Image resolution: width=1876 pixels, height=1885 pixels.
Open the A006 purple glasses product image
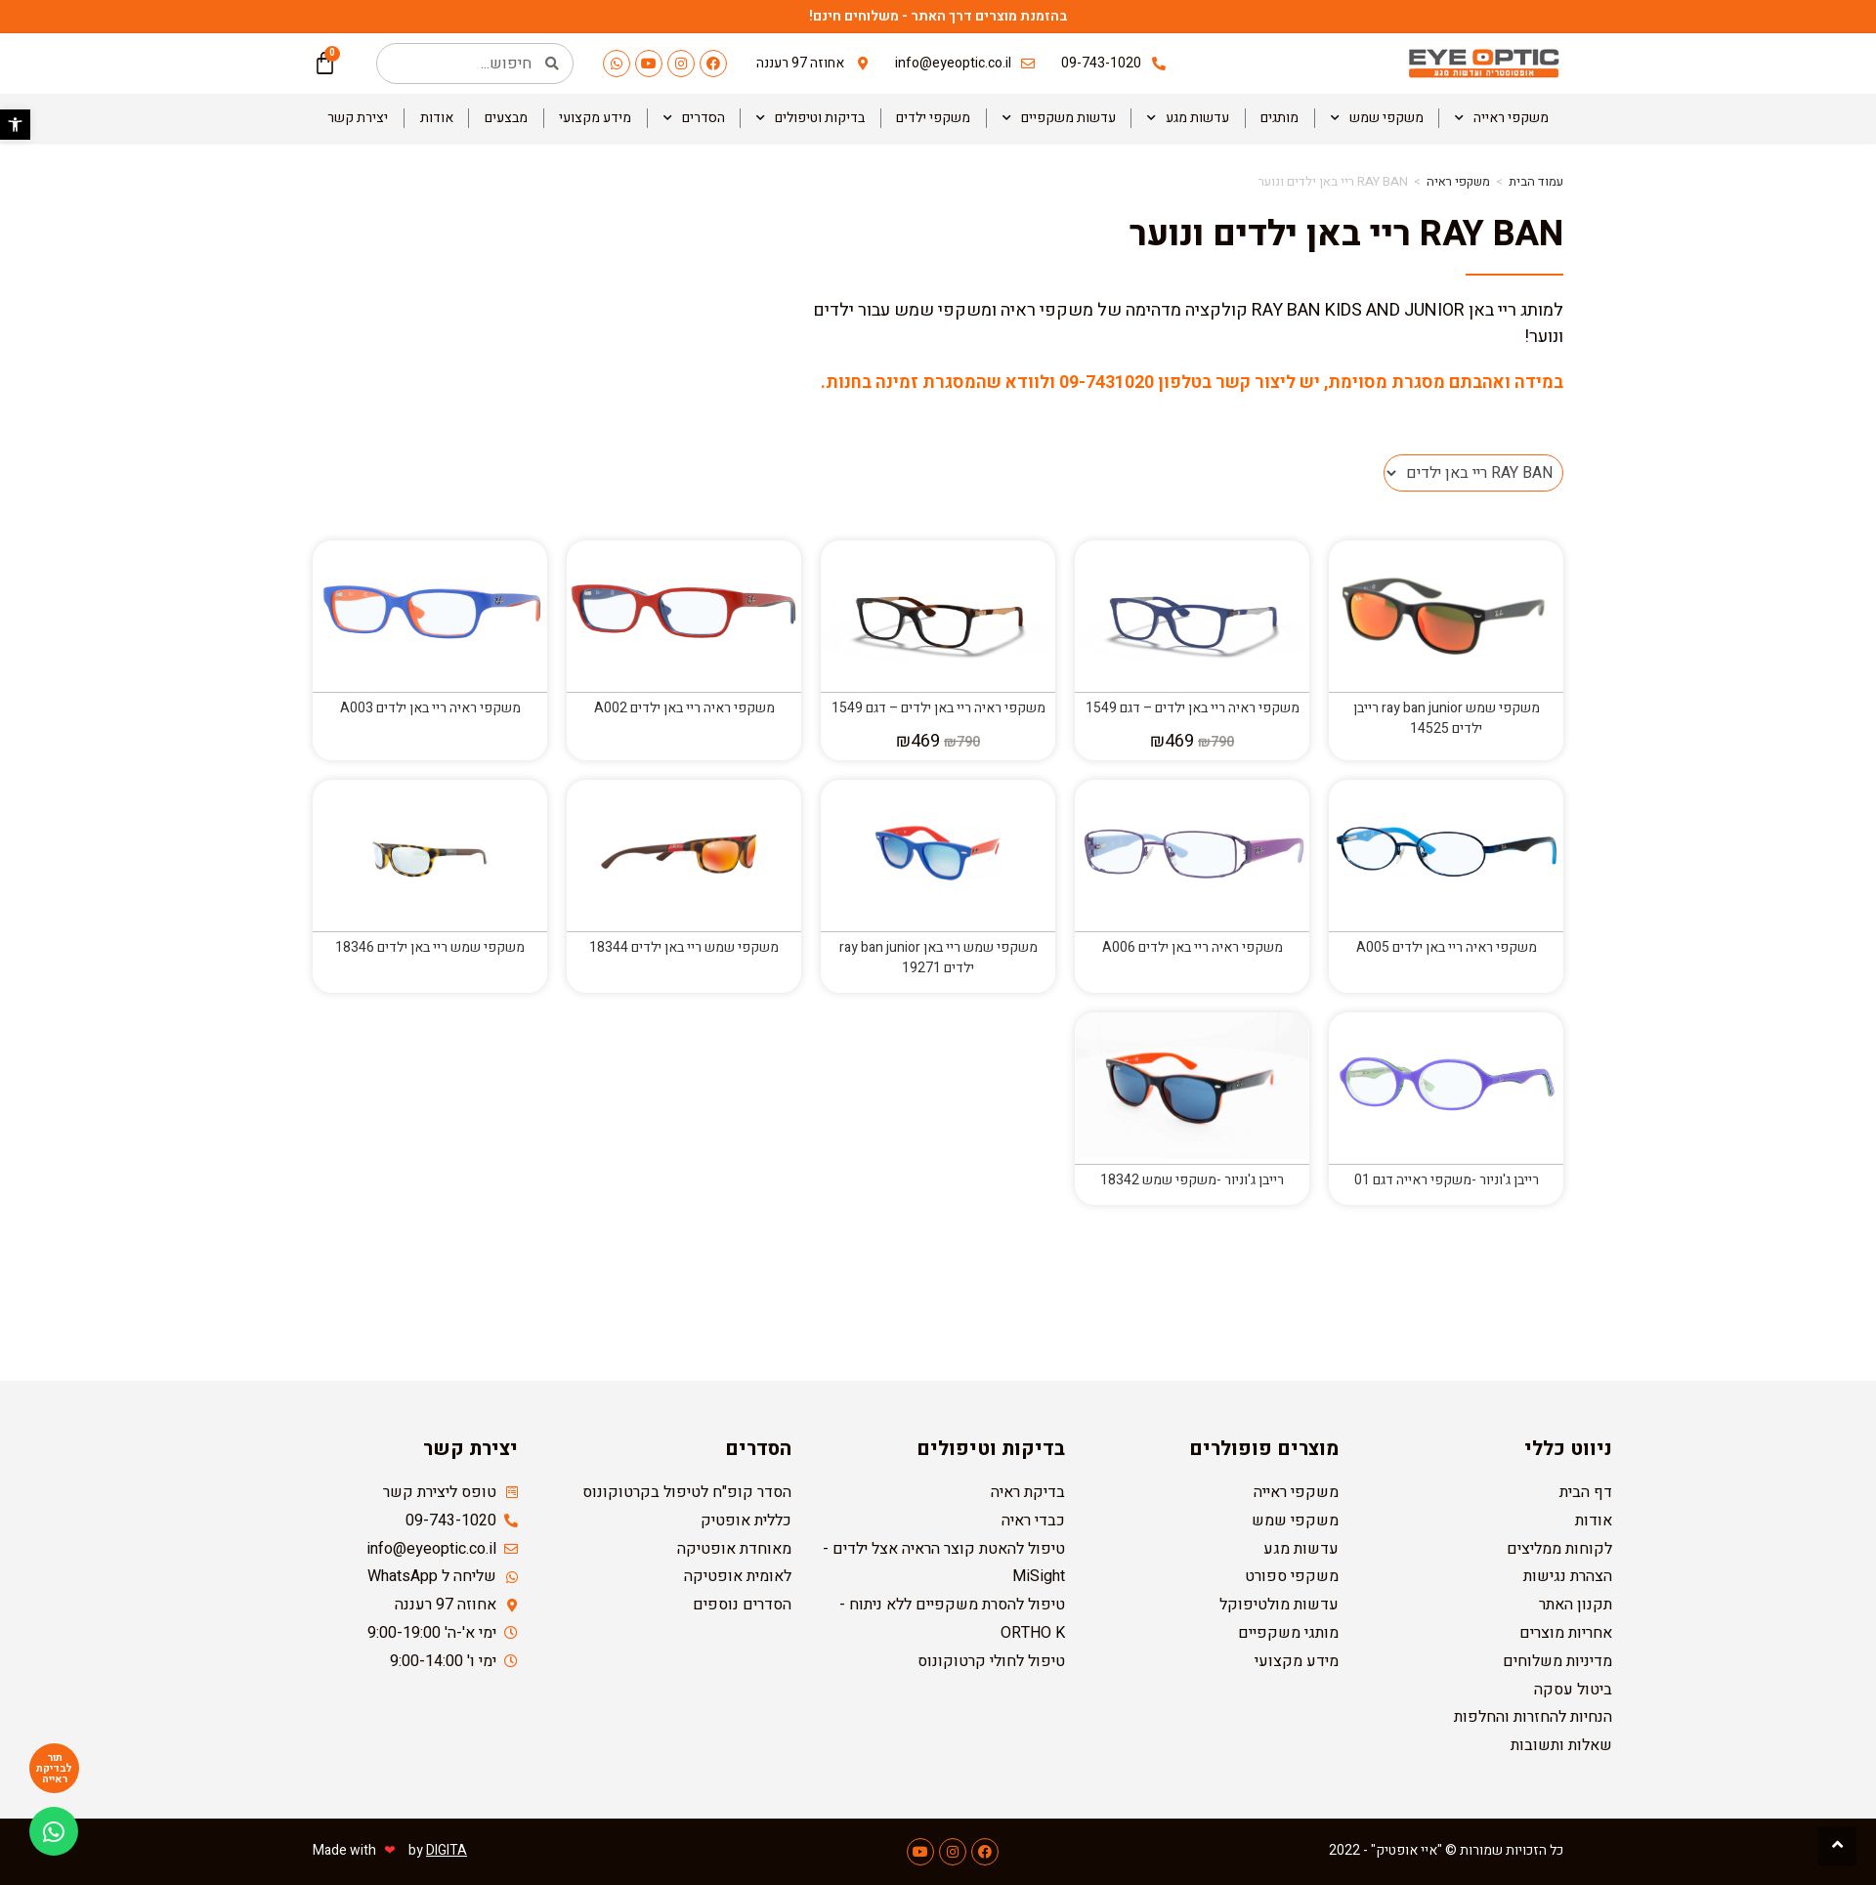(1192, 855)
